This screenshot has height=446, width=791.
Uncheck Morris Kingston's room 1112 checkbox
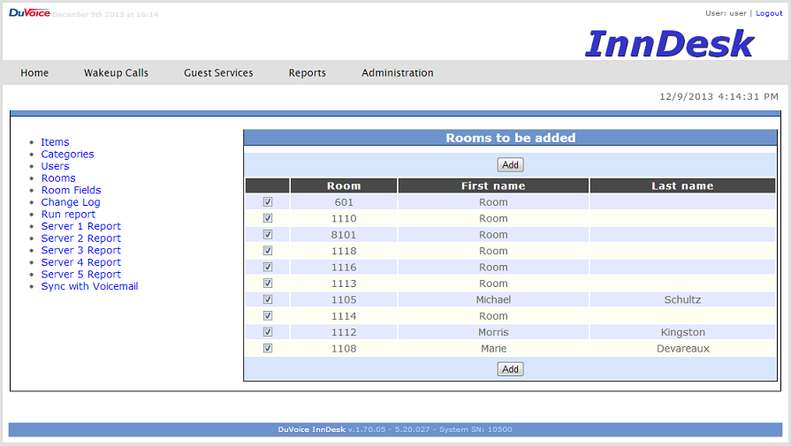click(268, 331)
